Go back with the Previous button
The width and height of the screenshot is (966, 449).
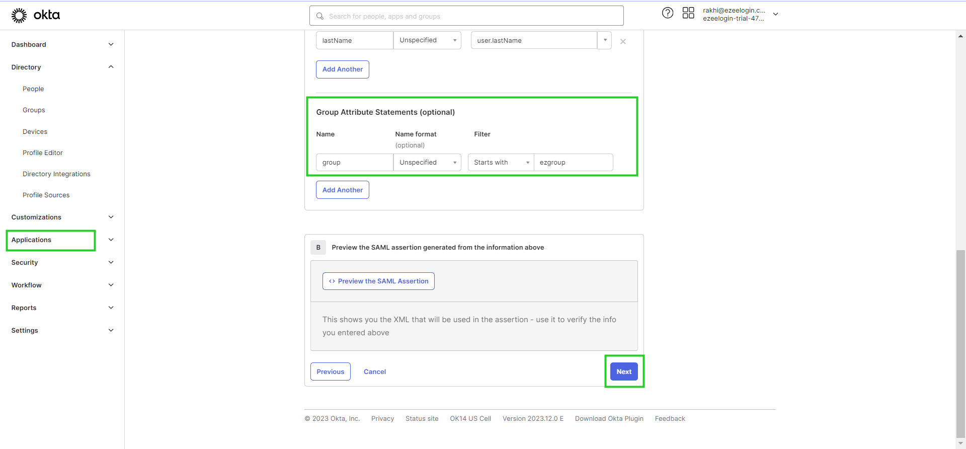click(x=331, y=371)
